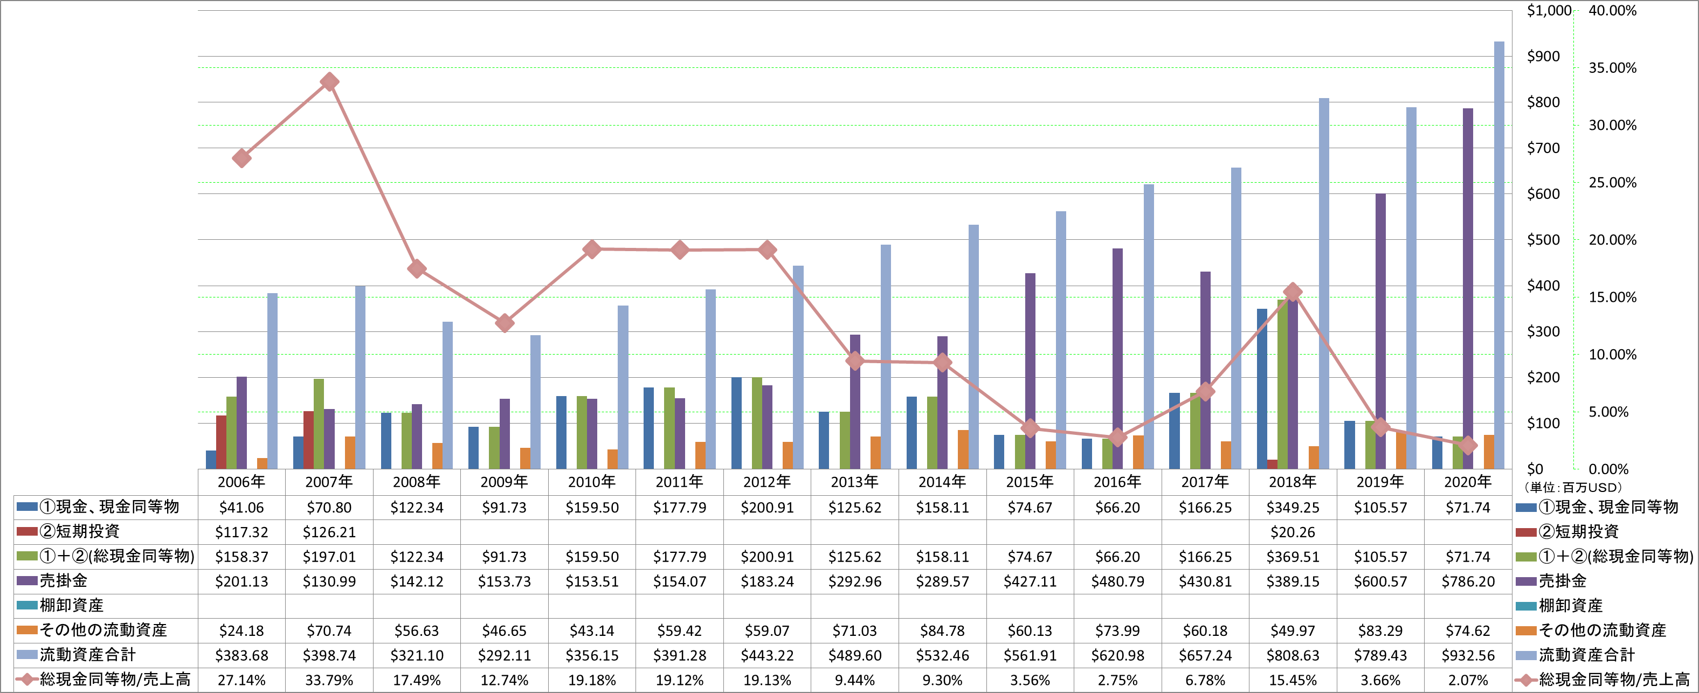Click the right legend label 棚卸資産

point(1571,605)
